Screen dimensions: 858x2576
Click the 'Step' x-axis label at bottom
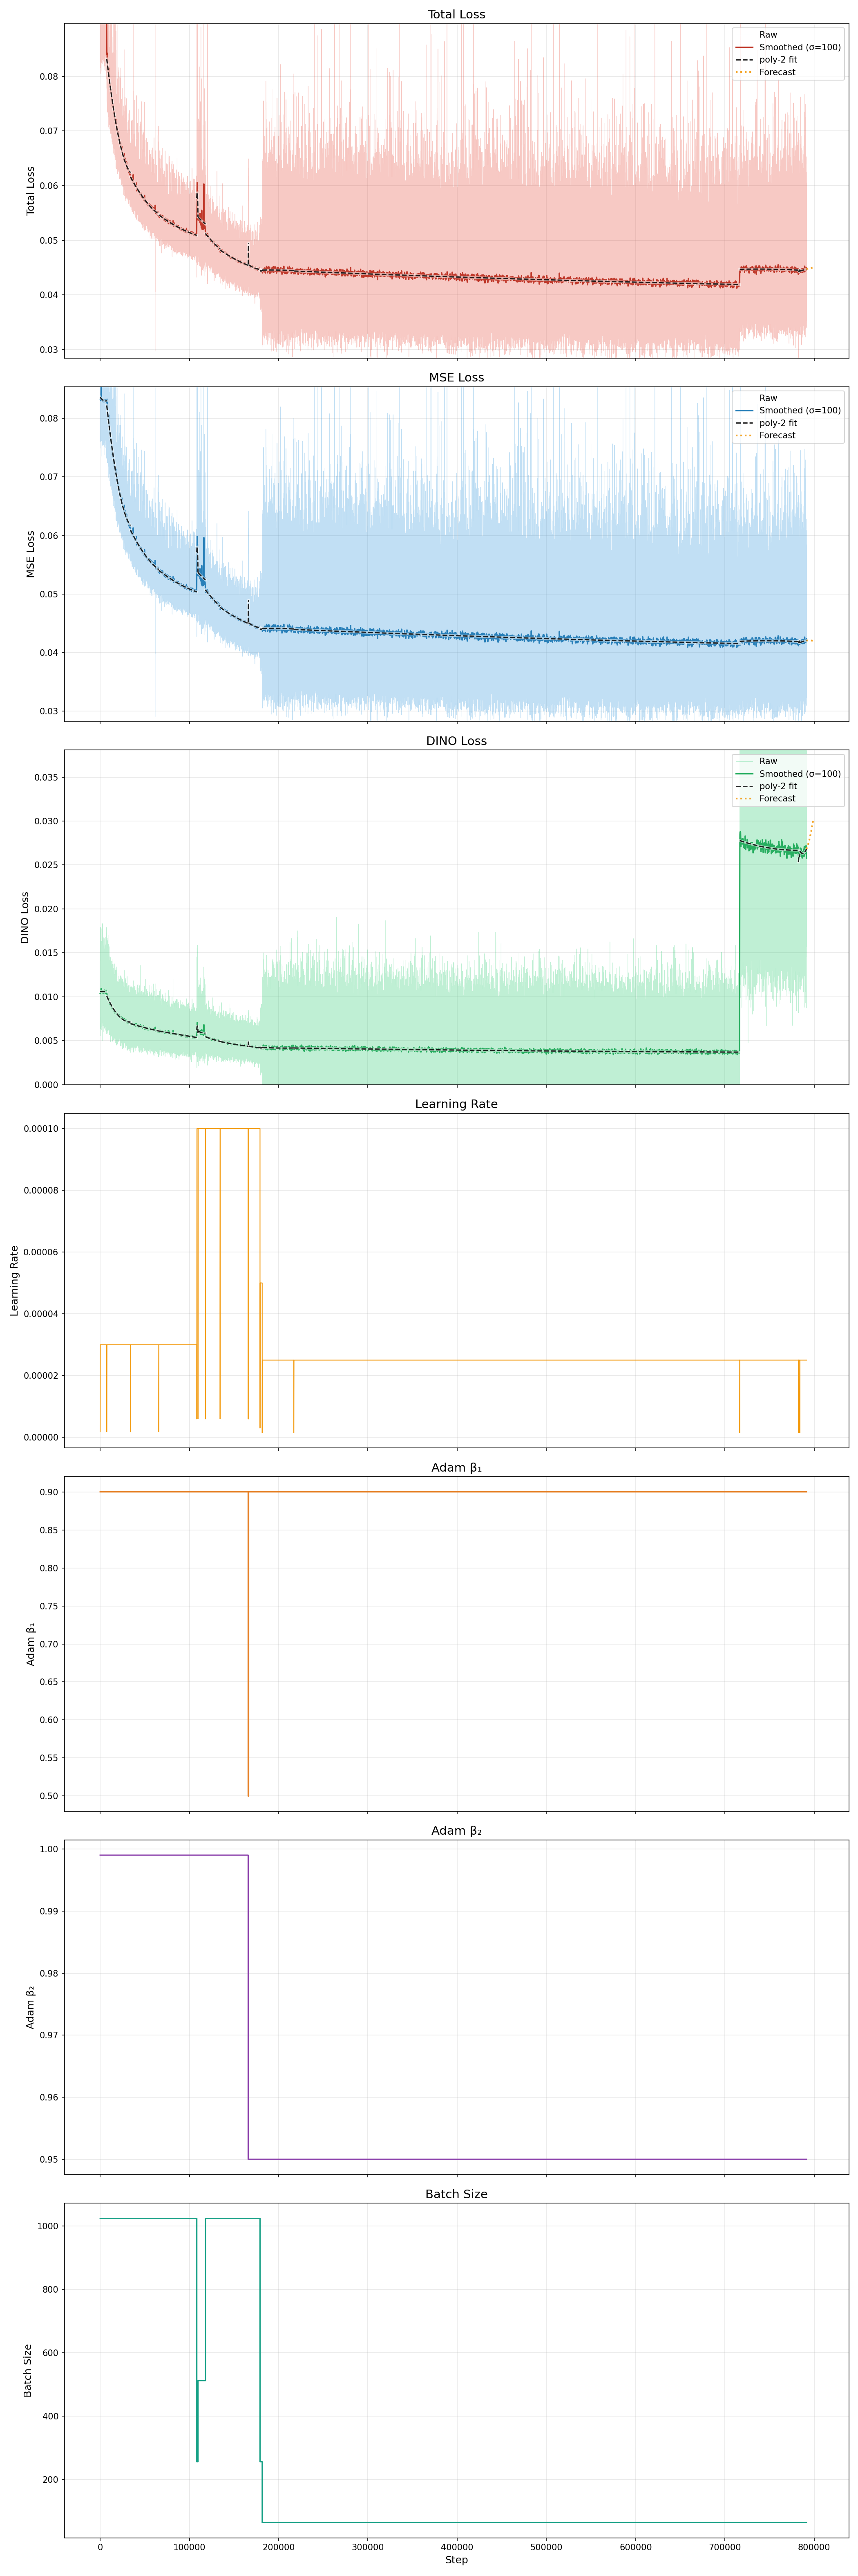coord(456,2560)
